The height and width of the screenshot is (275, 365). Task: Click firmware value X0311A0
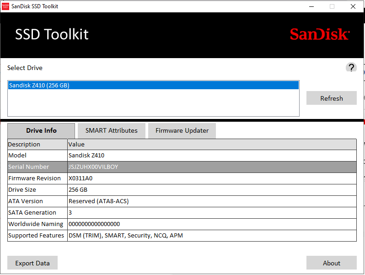212,178
